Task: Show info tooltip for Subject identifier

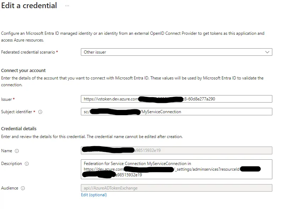Action: 40,112
